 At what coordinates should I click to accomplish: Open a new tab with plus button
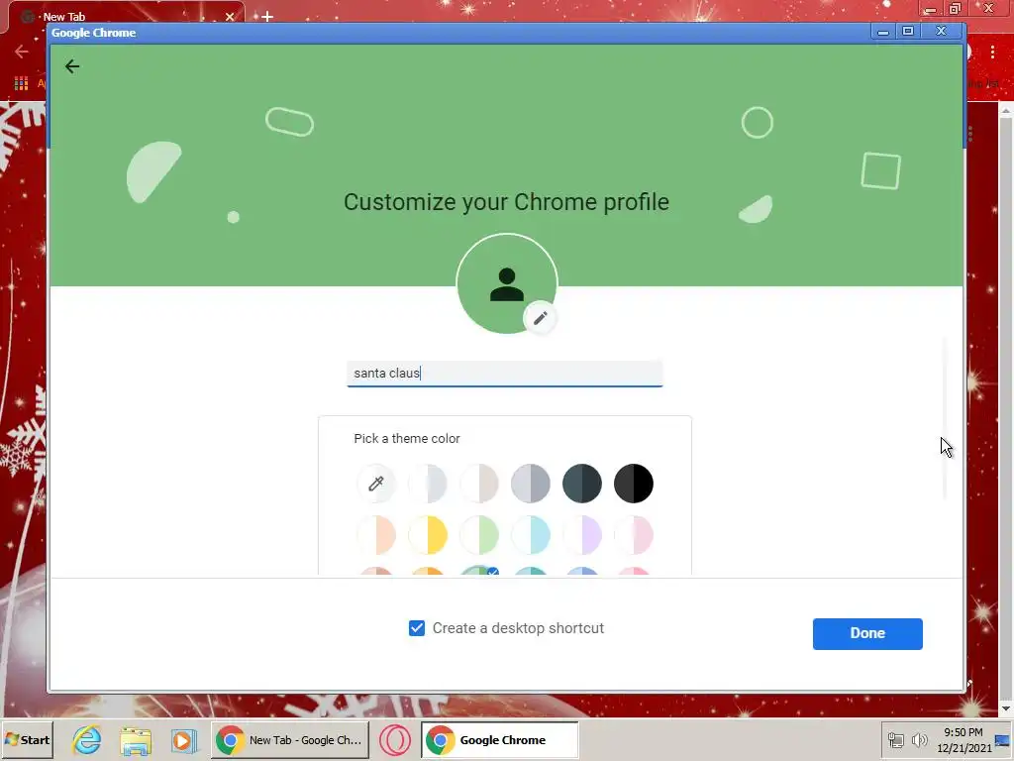click(267, 16)
